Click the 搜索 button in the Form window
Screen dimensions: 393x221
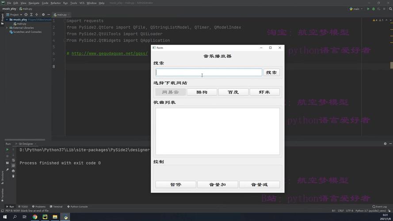tap(271, 72)
